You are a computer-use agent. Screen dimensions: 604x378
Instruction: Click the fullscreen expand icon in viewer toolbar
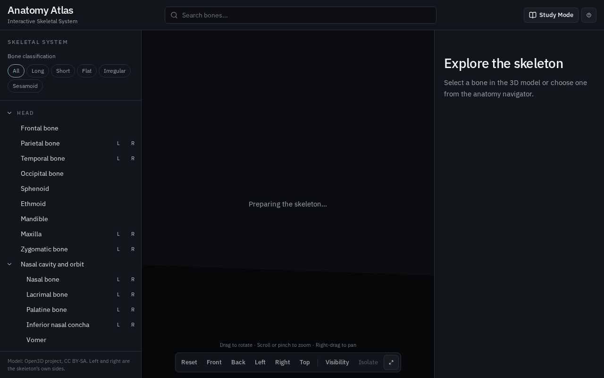coord(391,362)
